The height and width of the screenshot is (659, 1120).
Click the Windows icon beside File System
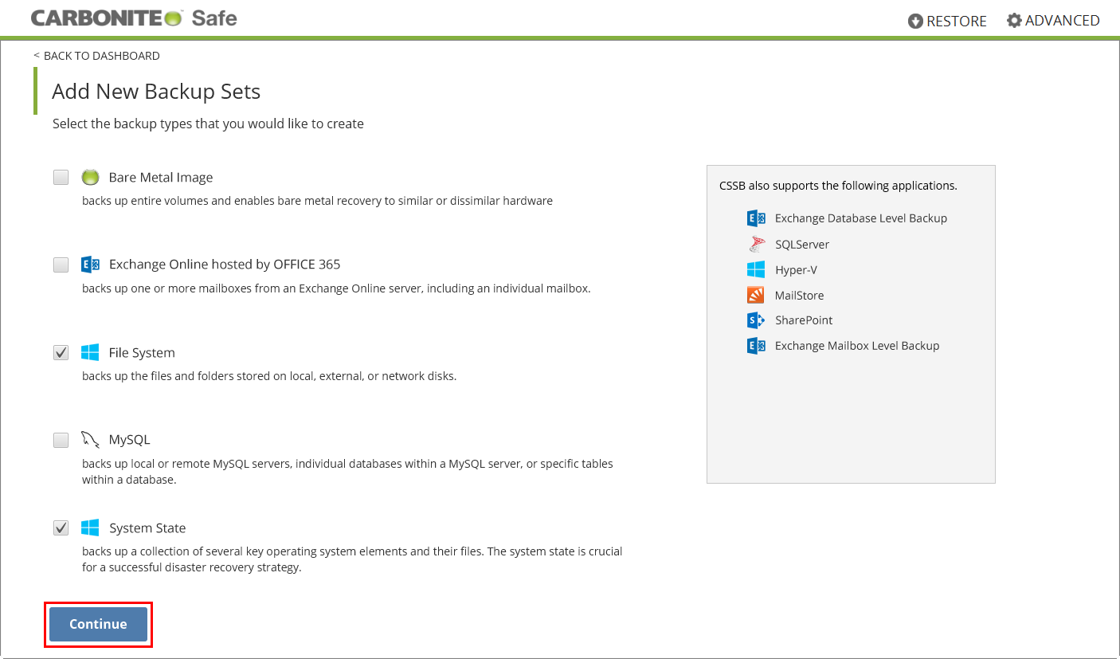90,352
